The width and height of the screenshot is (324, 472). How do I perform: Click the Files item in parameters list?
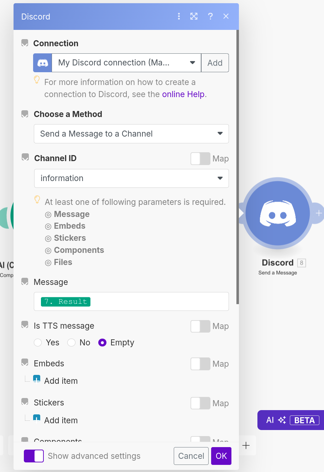point(63,262)
